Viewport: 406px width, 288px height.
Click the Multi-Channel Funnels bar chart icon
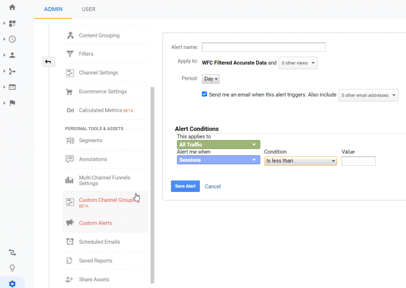click(x=69, y=180)
